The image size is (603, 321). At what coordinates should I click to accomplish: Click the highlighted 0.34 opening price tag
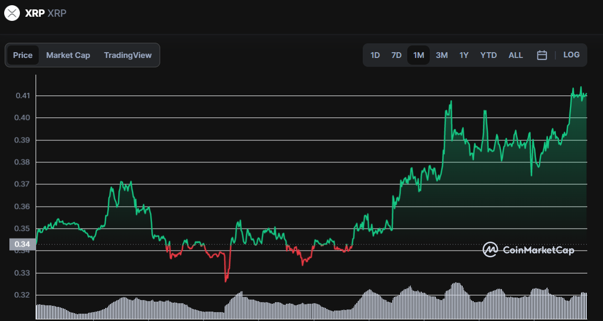[23, 244]
